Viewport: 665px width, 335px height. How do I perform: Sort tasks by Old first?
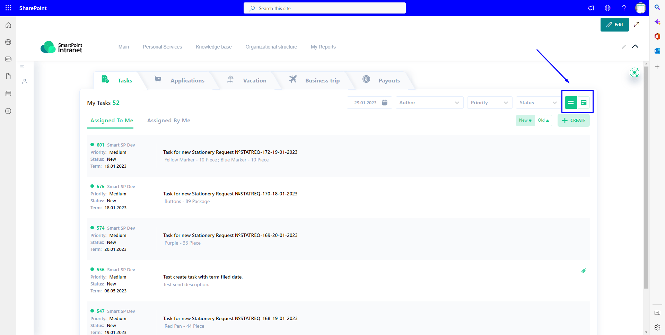click(543, 120)
